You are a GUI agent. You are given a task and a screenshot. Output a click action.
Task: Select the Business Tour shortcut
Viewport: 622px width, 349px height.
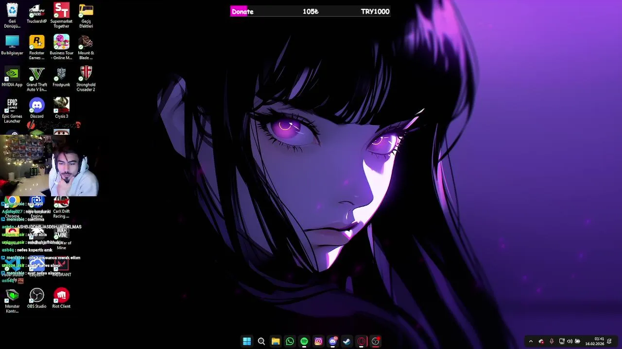[x=61, y=48]
